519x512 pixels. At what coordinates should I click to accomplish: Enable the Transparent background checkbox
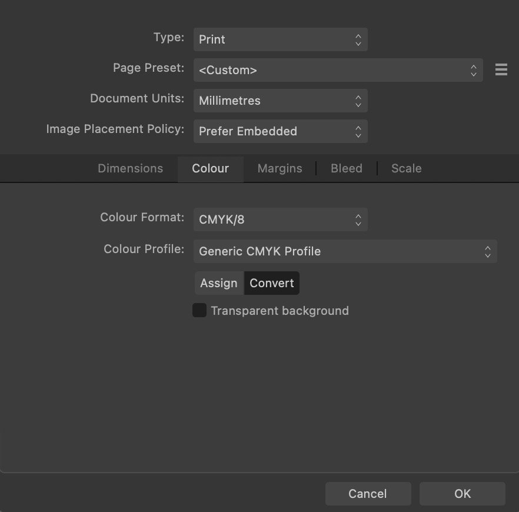tap(199, 310)
